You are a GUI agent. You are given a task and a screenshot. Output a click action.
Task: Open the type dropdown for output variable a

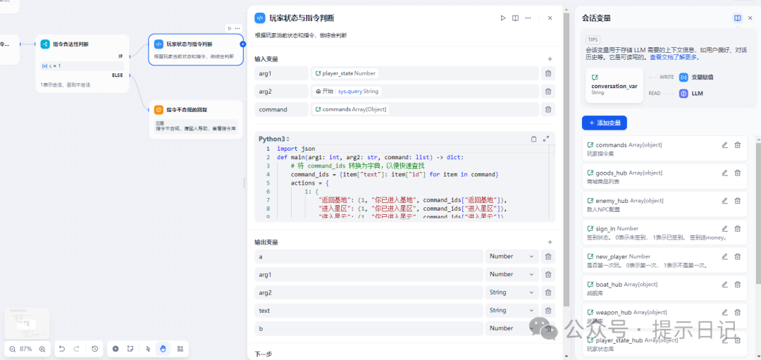pos(511,256)
